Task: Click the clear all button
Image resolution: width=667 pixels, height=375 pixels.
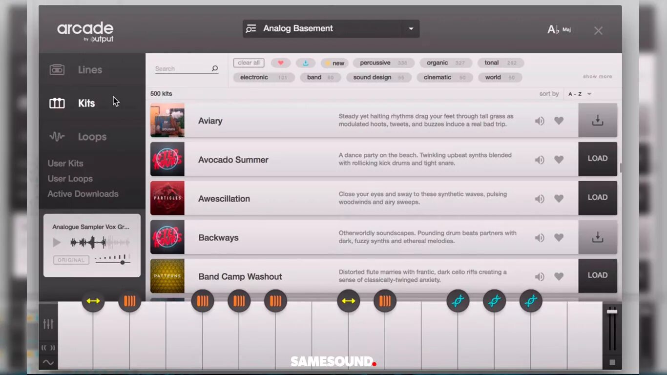Action: (249, 63)
